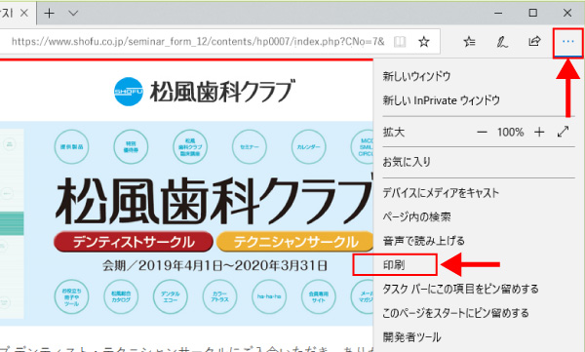Click the テクニシャンサークル yellow button
Viewport: 585px width, 352px height.
pos(295,242)
